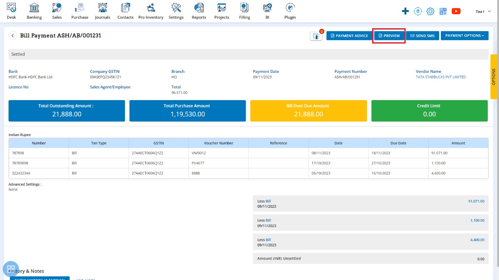499x280 pixels.
Task: Click payment number ASH/AB/001231 value
Action: point(347,77)
